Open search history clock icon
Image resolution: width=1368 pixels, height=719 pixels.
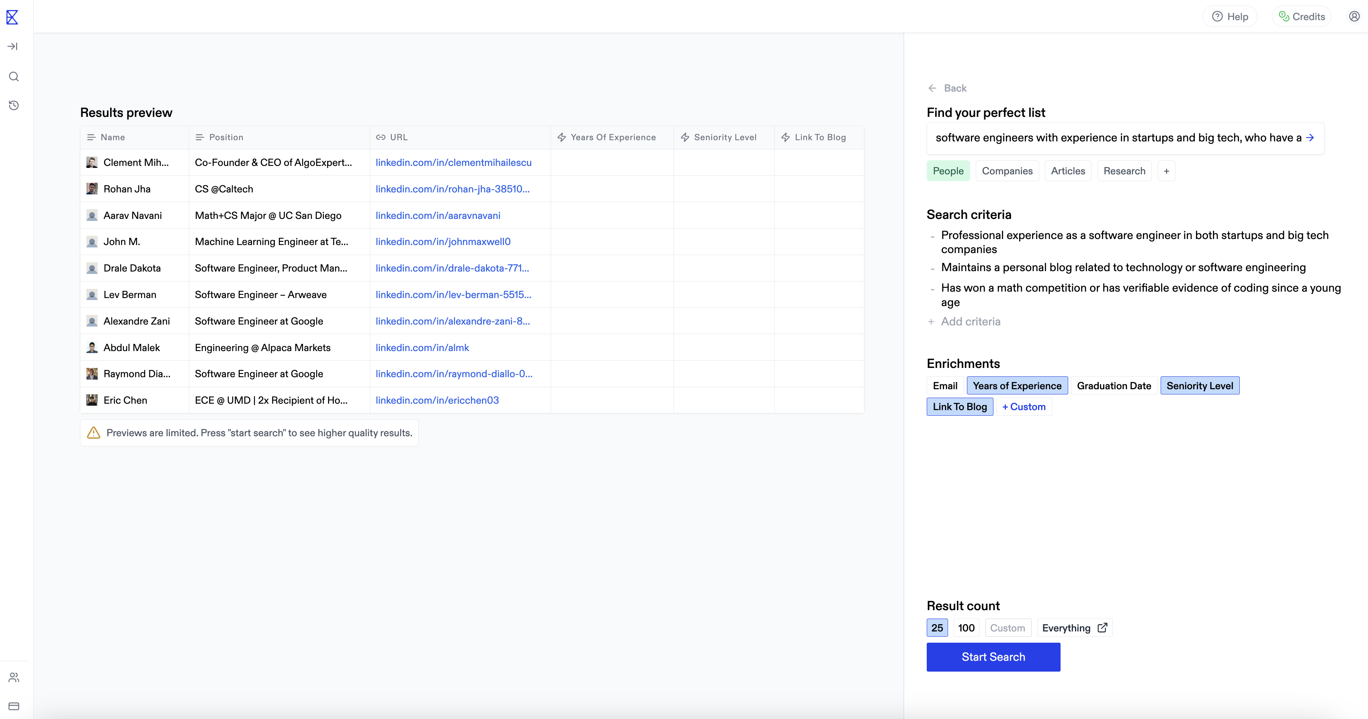coord(14,105)
